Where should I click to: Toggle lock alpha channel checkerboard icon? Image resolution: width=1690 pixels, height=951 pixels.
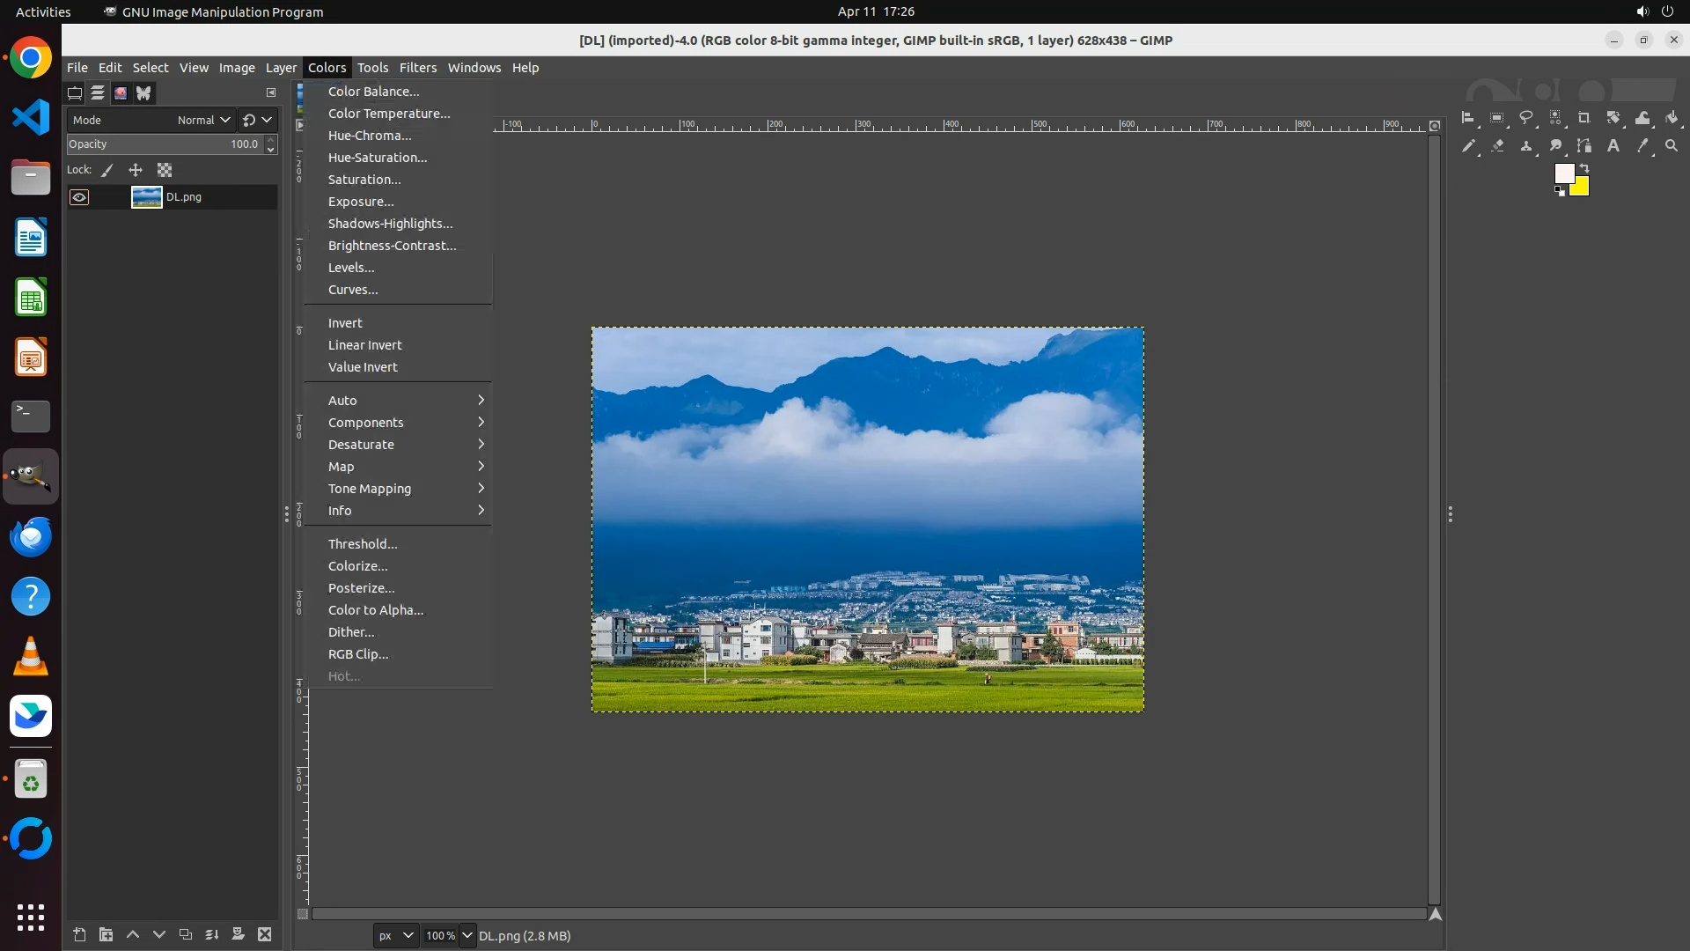coord(165,170)
